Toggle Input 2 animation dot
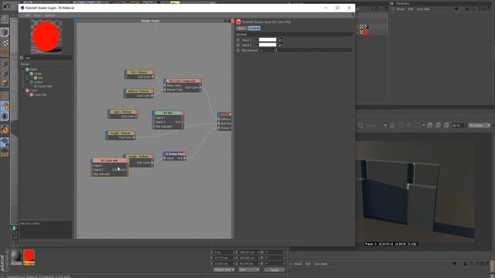The width and height of the screenshot is (495, 278). pos(238,45)
